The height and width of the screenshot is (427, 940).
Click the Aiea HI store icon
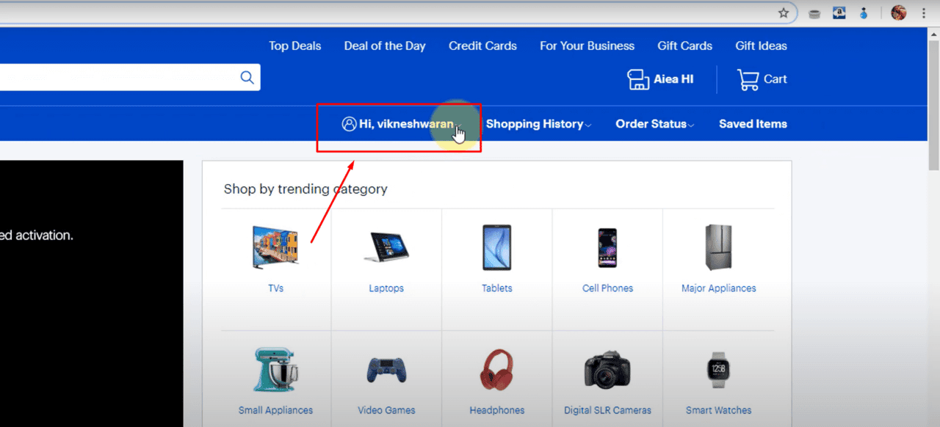pos(638,79)
